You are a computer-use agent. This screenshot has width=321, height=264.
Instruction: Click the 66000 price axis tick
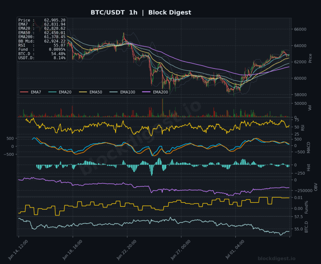click(x=300, y=29)
